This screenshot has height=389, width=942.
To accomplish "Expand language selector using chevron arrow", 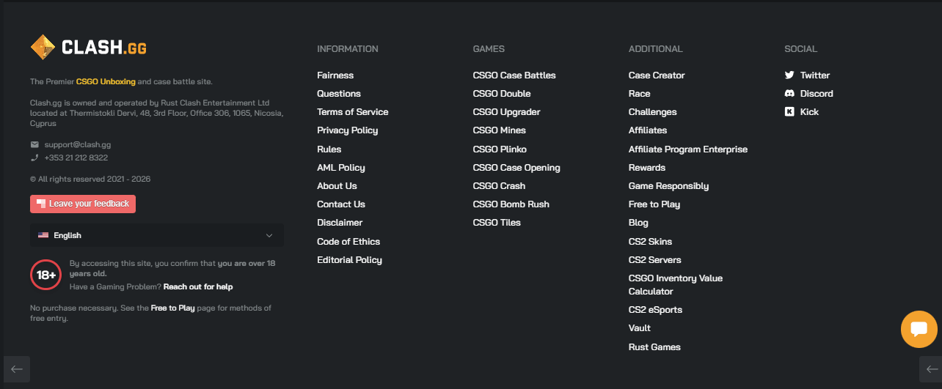I will 269,235.
